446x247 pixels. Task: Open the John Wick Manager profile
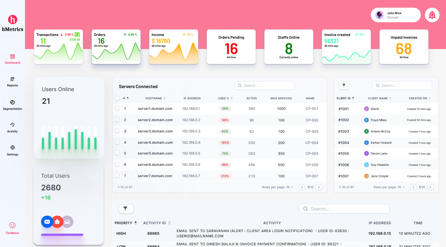(x=395, y=15)
